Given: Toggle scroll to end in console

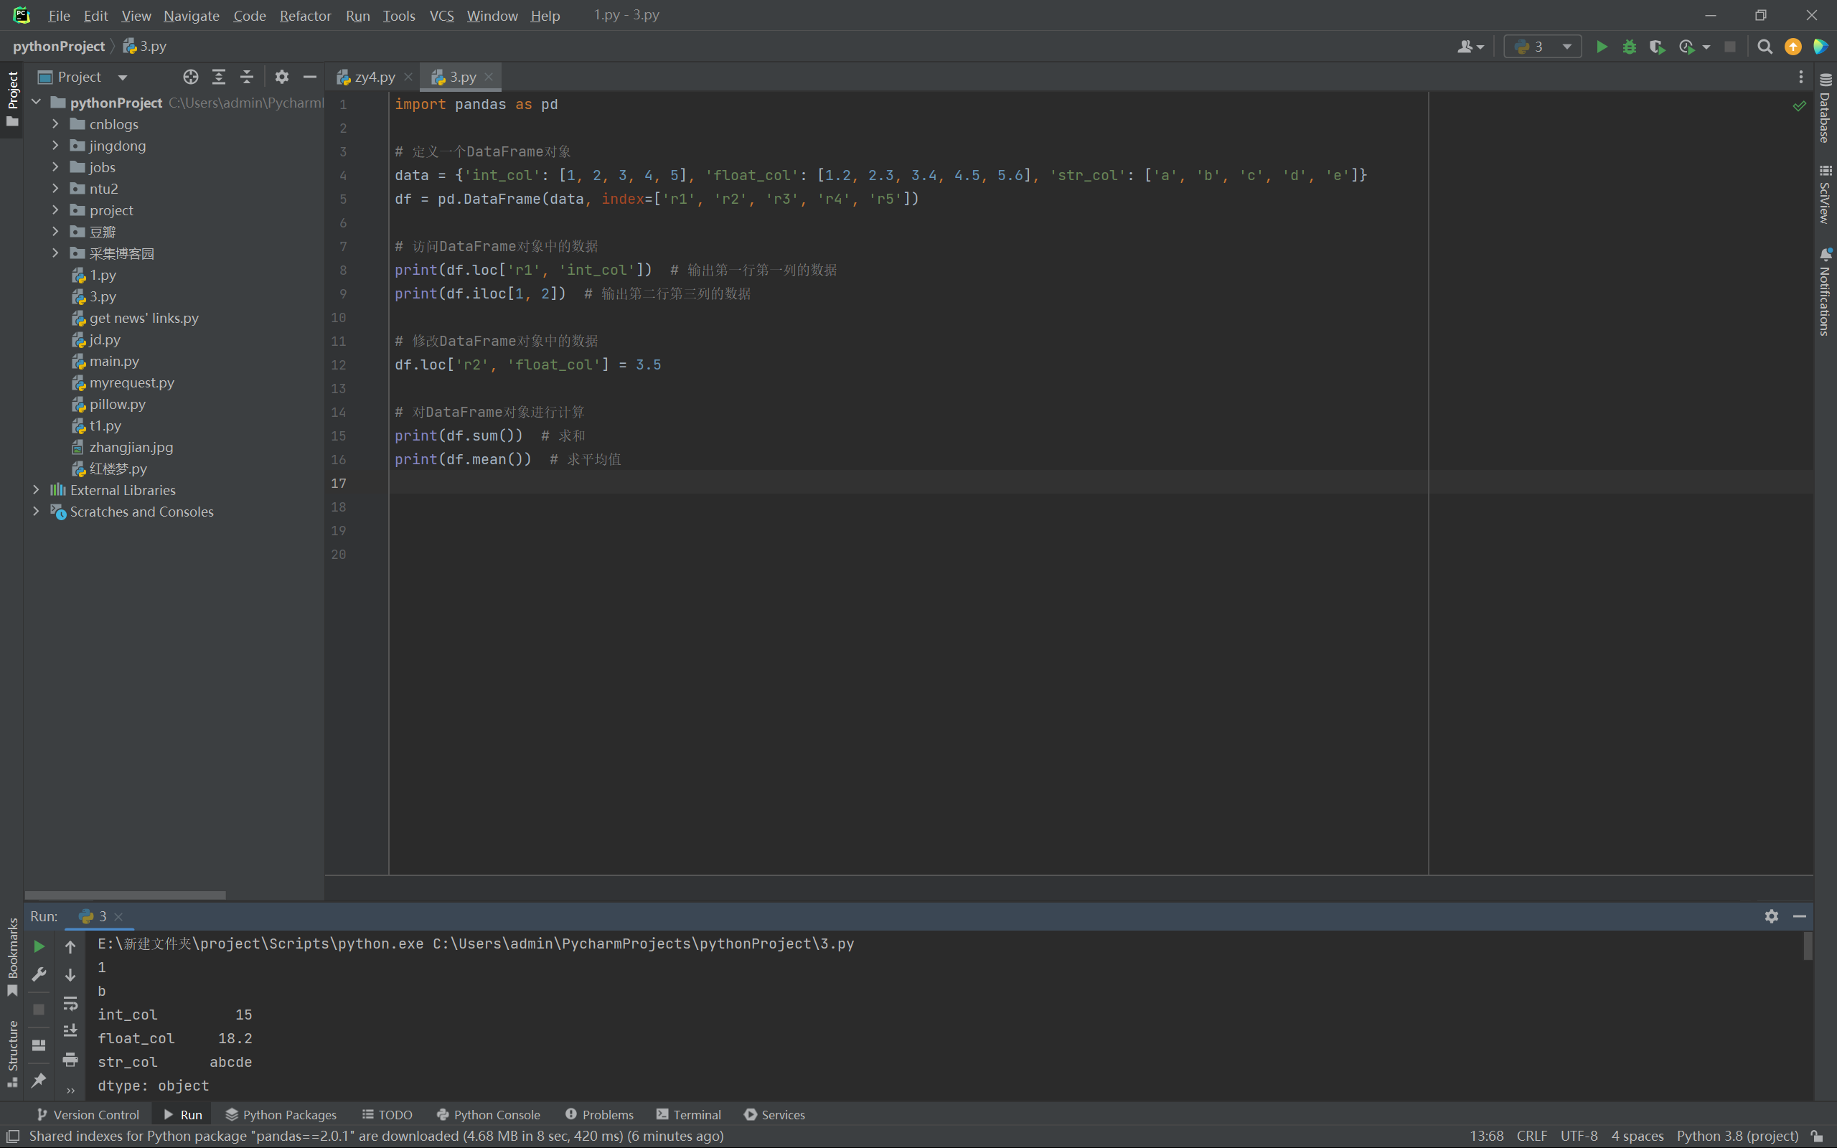Looking at the screenshot, I should click(70, 1030).
